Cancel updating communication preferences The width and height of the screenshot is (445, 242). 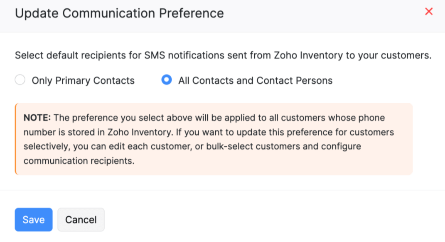81,220
